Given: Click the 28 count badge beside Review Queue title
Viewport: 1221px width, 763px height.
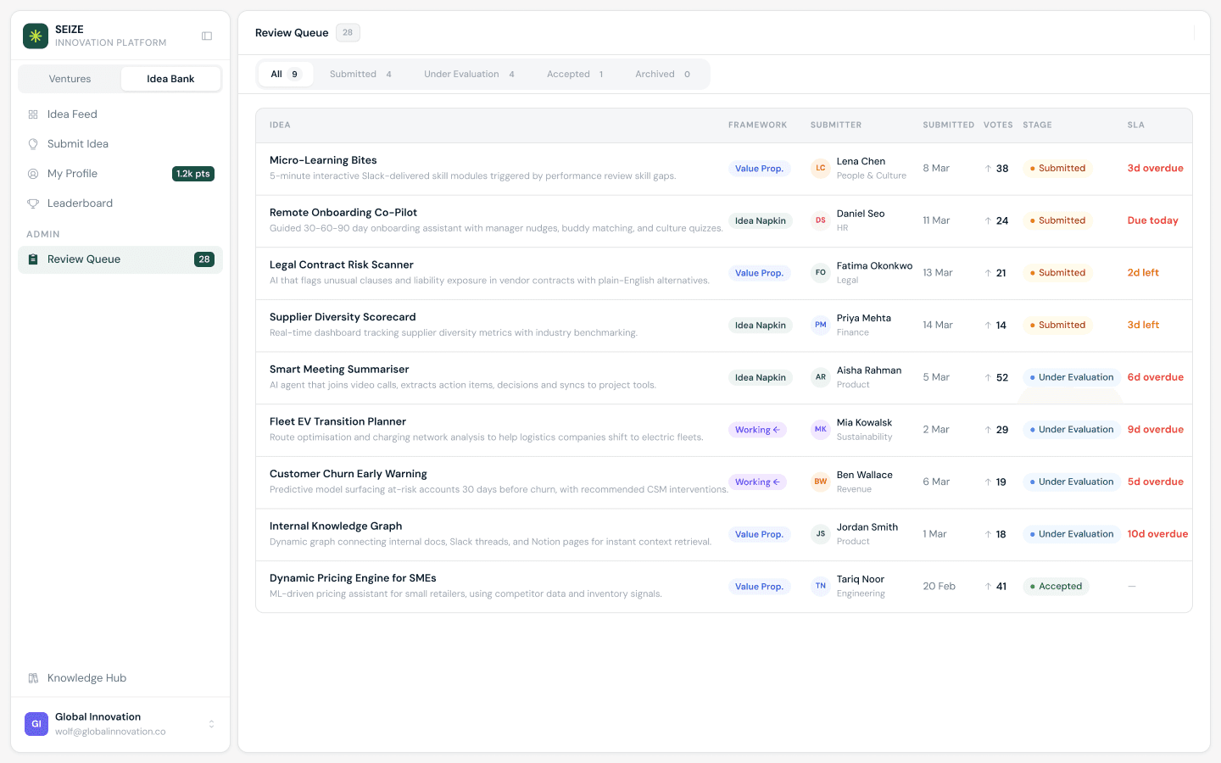Looking at the screenshot, I should coord(348,33).
